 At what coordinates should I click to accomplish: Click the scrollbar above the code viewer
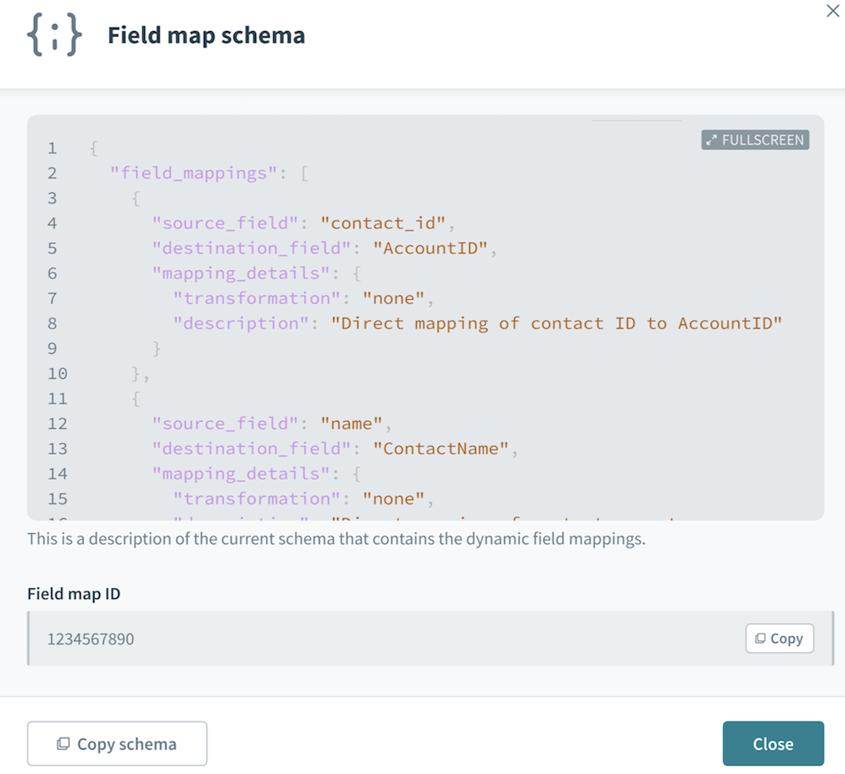tap(637, 122)
